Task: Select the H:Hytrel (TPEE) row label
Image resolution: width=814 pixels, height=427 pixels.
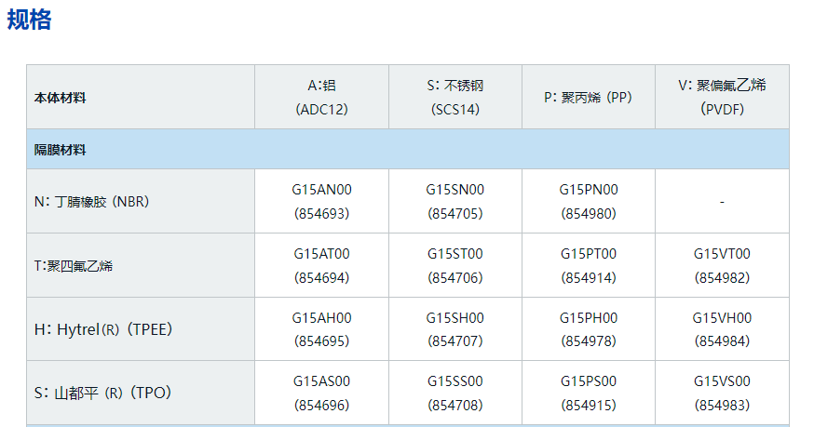Action: coord(103,329)
